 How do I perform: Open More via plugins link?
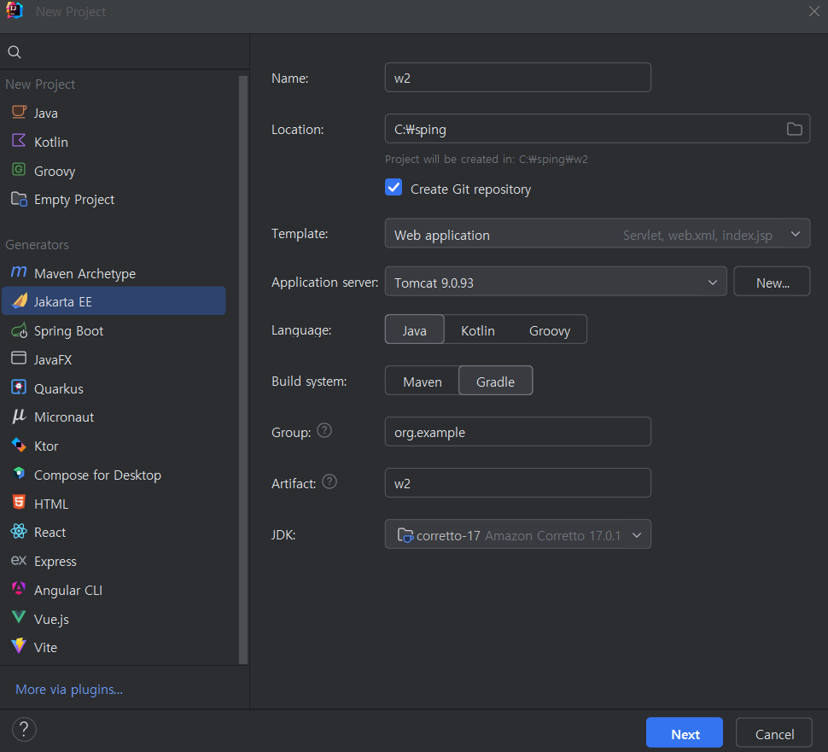[69, 689]
